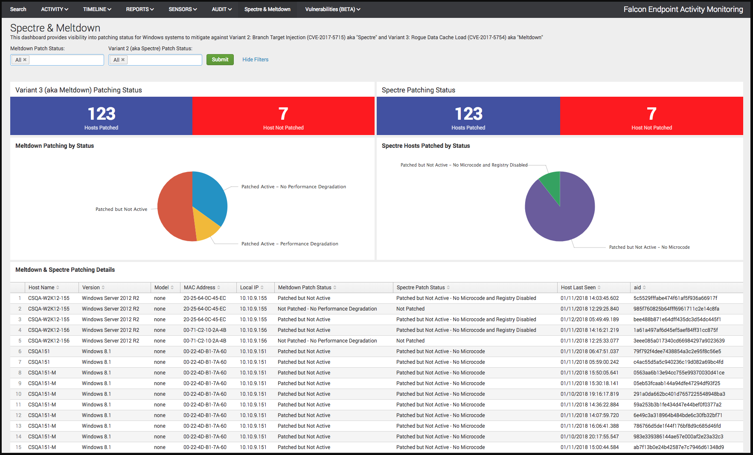753x455 pixels.
Task: Click last seen 01/11/2018 15:30:18.141
Action: point(590,383)
